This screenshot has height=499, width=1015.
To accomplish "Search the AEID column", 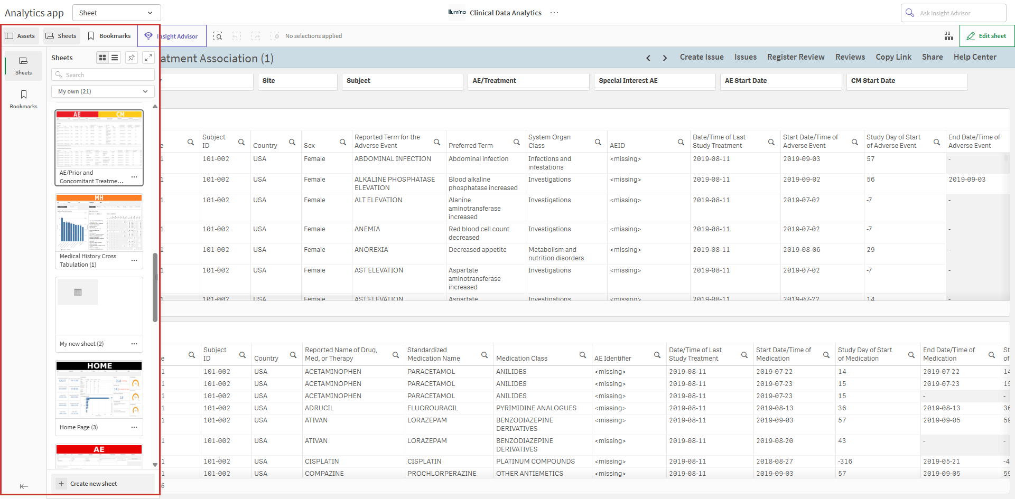I will coord(681,142).
